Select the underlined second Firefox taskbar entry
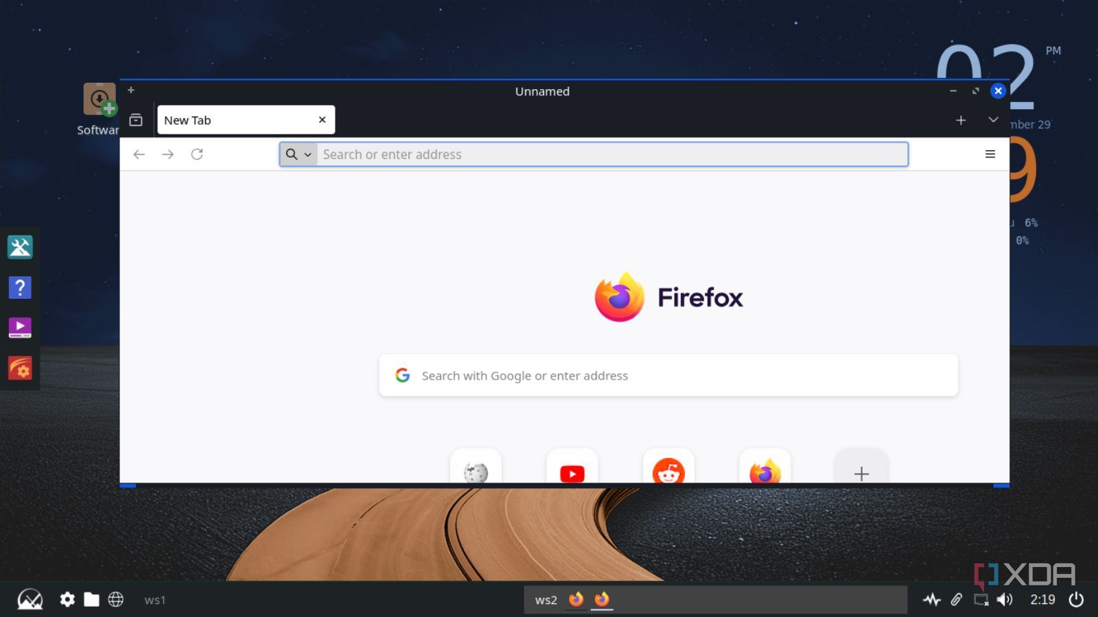 602,599
